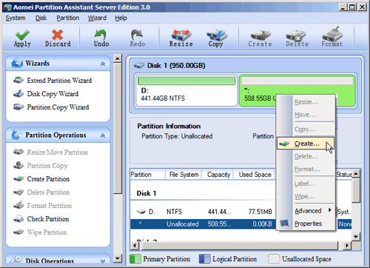Click the Disk Copy Wizard icon
This screenshot has height=268, width=370.
(18, 93)
